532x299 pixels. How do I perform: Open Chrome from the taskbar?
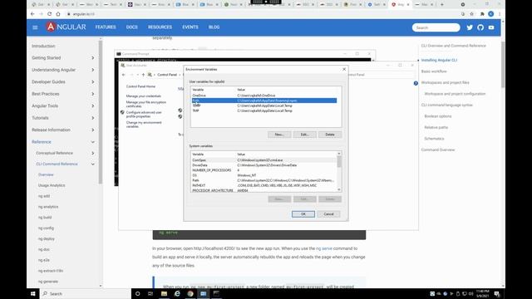[190, 293]
